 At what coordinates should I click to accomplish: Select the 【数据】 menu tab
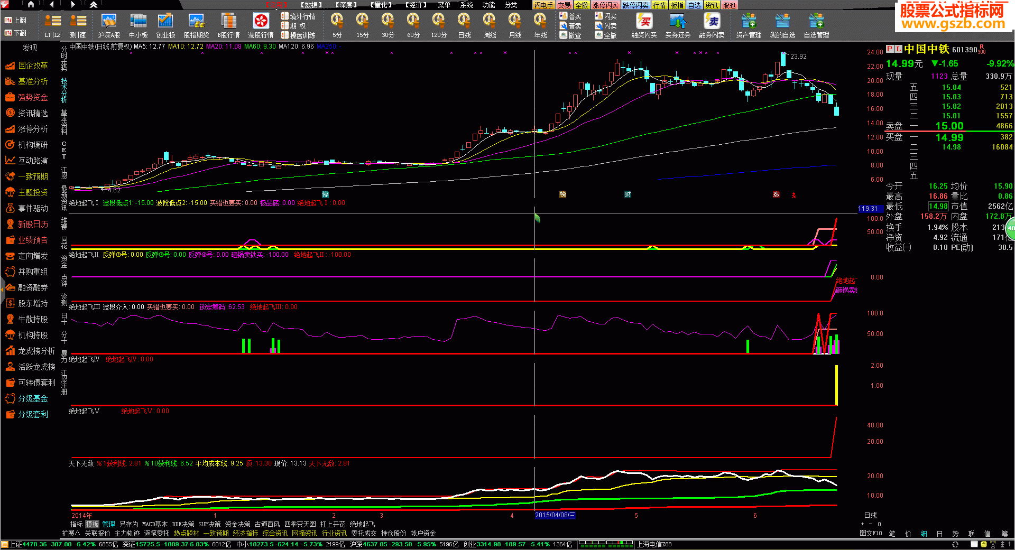pos(311,5)
